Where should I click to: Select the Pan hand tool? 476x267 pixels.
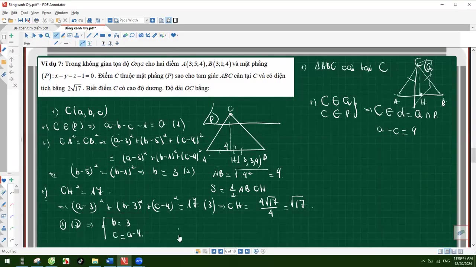pyautogui.click(x=41, y=35)
